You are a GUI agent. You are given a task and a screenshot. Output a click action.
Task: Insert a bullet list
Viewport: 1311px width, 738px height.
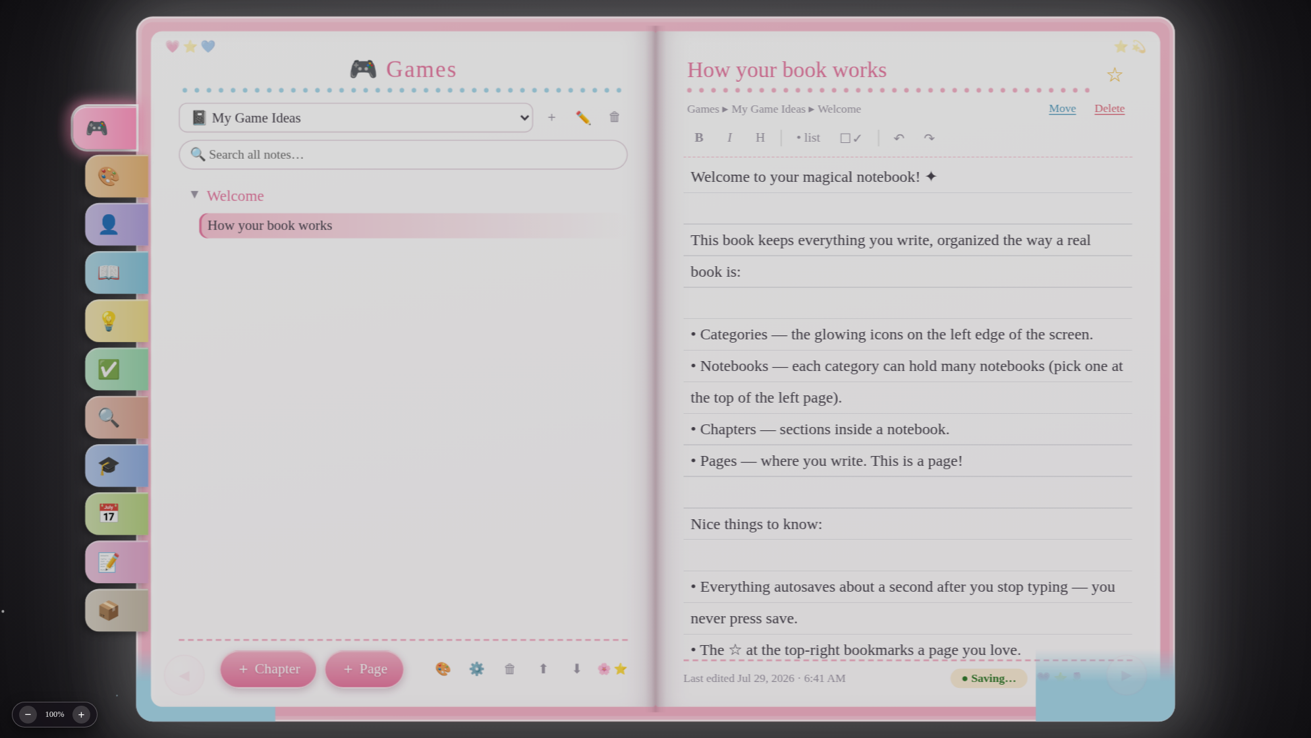808,138
